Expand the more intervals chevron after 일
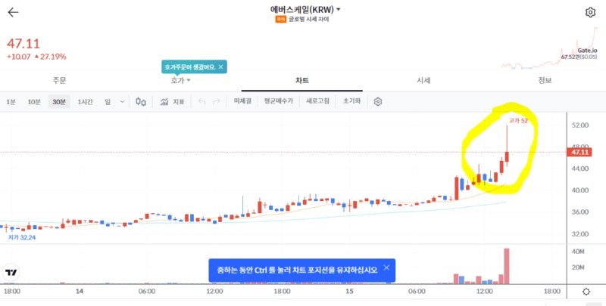The width and height of the screenshot is (606, 306). [122, 102]
